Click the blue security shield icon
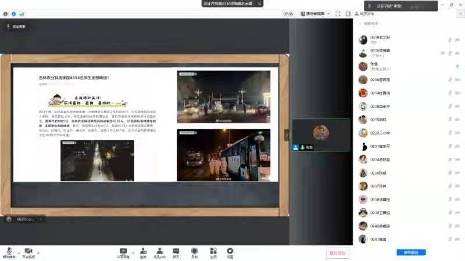The image size is (465, 261). 13,13
